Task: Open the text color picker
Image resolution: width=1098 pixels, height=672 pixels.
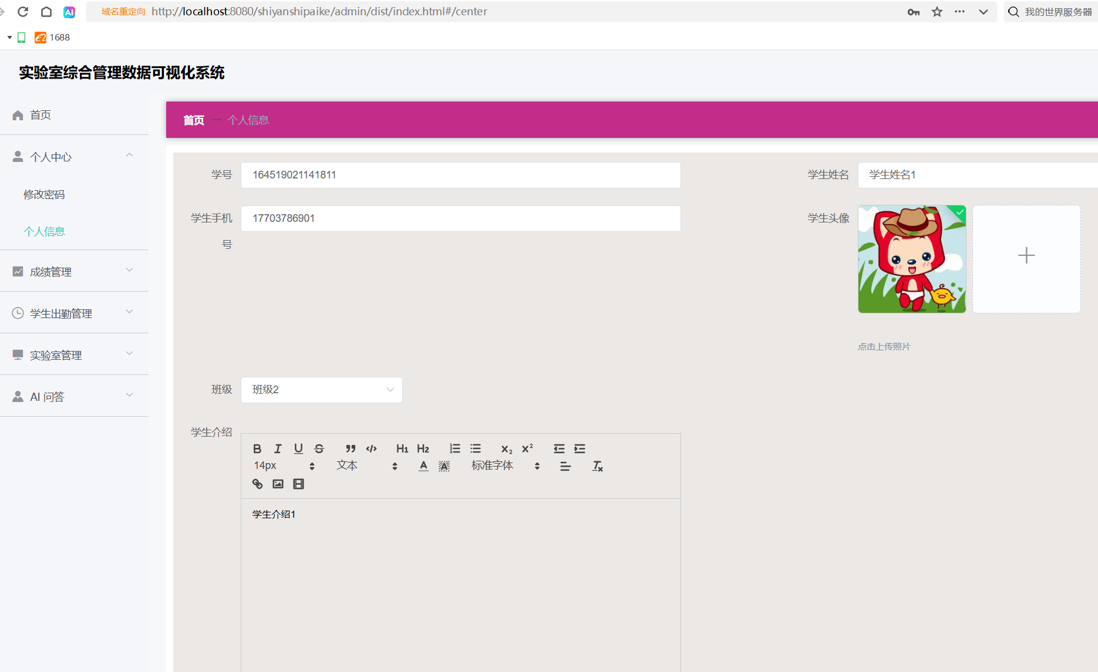Action: (423, 467)
